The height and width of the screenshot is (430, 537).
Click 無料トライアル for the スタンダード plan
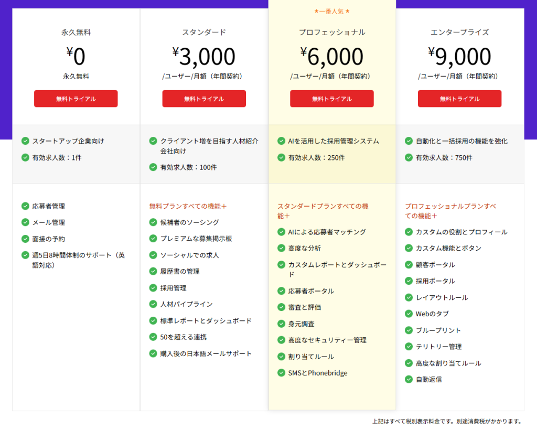point(203,99)
